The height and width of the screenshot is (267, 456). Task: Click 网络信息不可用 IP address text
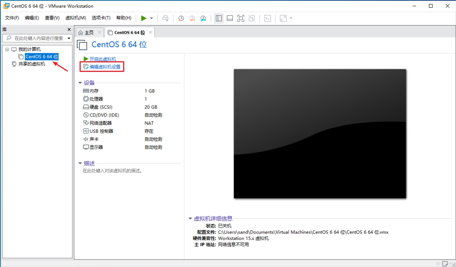tap(233, 245)
